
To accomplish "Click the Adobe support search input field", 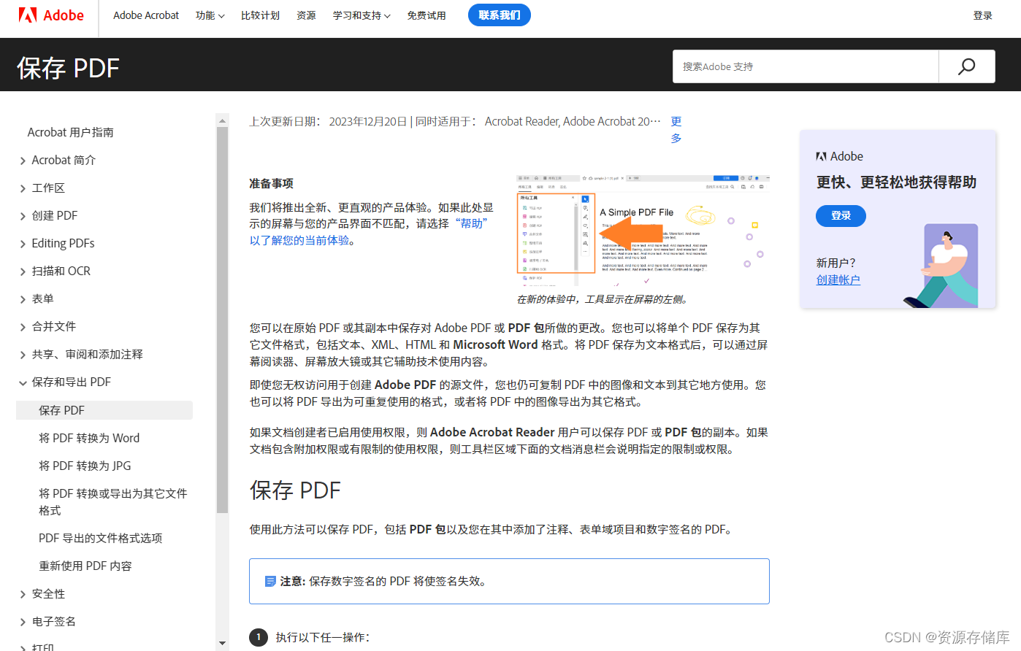I will point(803,66).
